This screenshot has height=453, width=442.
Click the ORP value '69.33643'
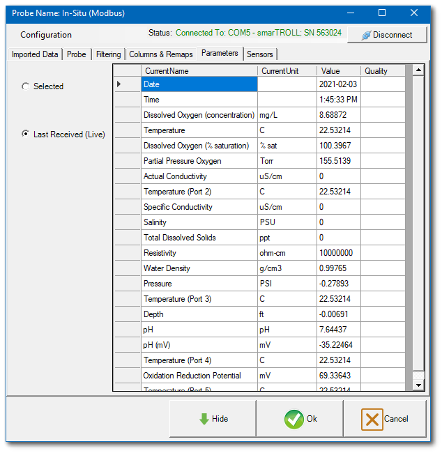tap(339, 375)
